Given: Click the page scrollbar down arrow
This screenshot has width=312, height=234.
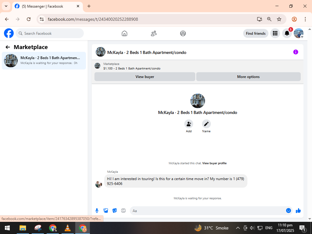Looking at the screenshot, I should [x=310, y=219].
